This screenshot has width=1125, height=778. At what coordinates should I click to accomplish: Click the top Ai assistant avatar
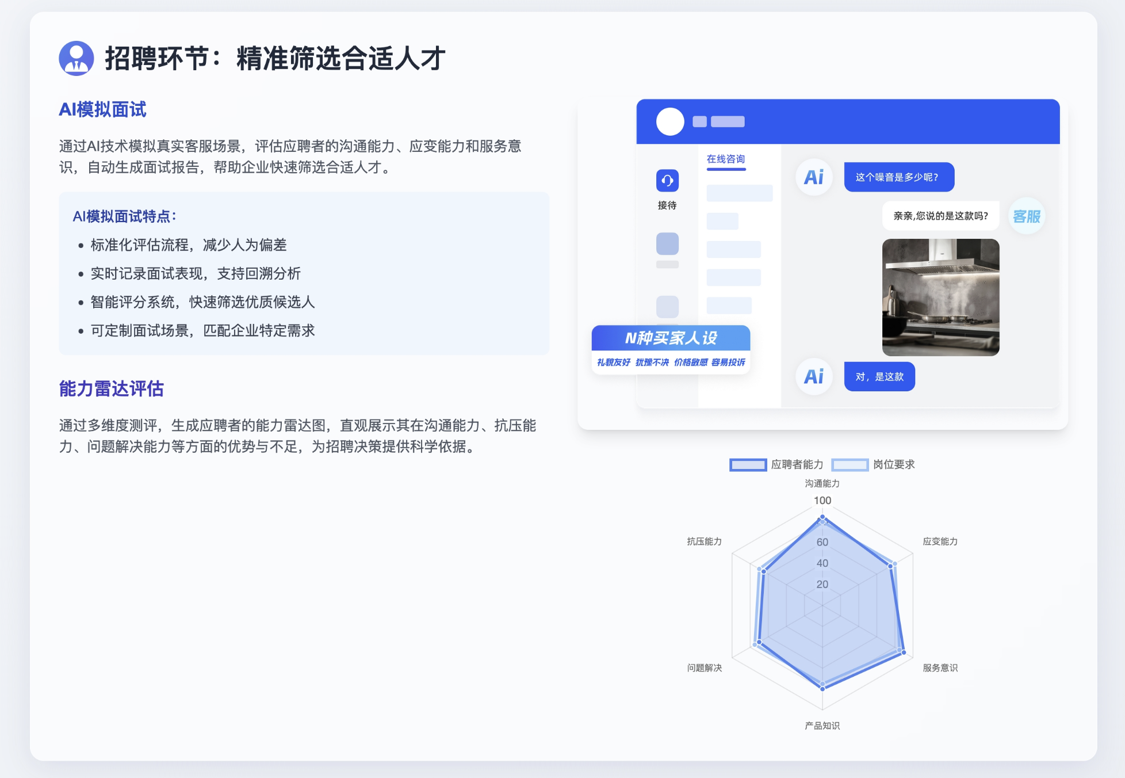pos(813,177)
